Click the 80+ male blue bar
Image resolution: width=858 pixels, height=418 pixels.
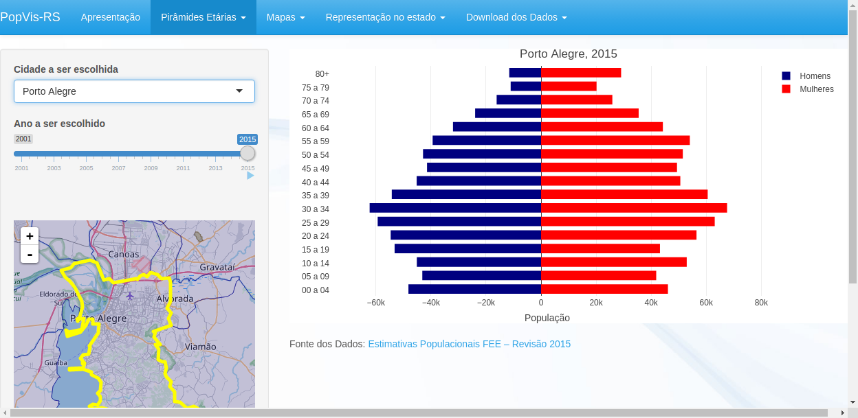tap(525, 73)
